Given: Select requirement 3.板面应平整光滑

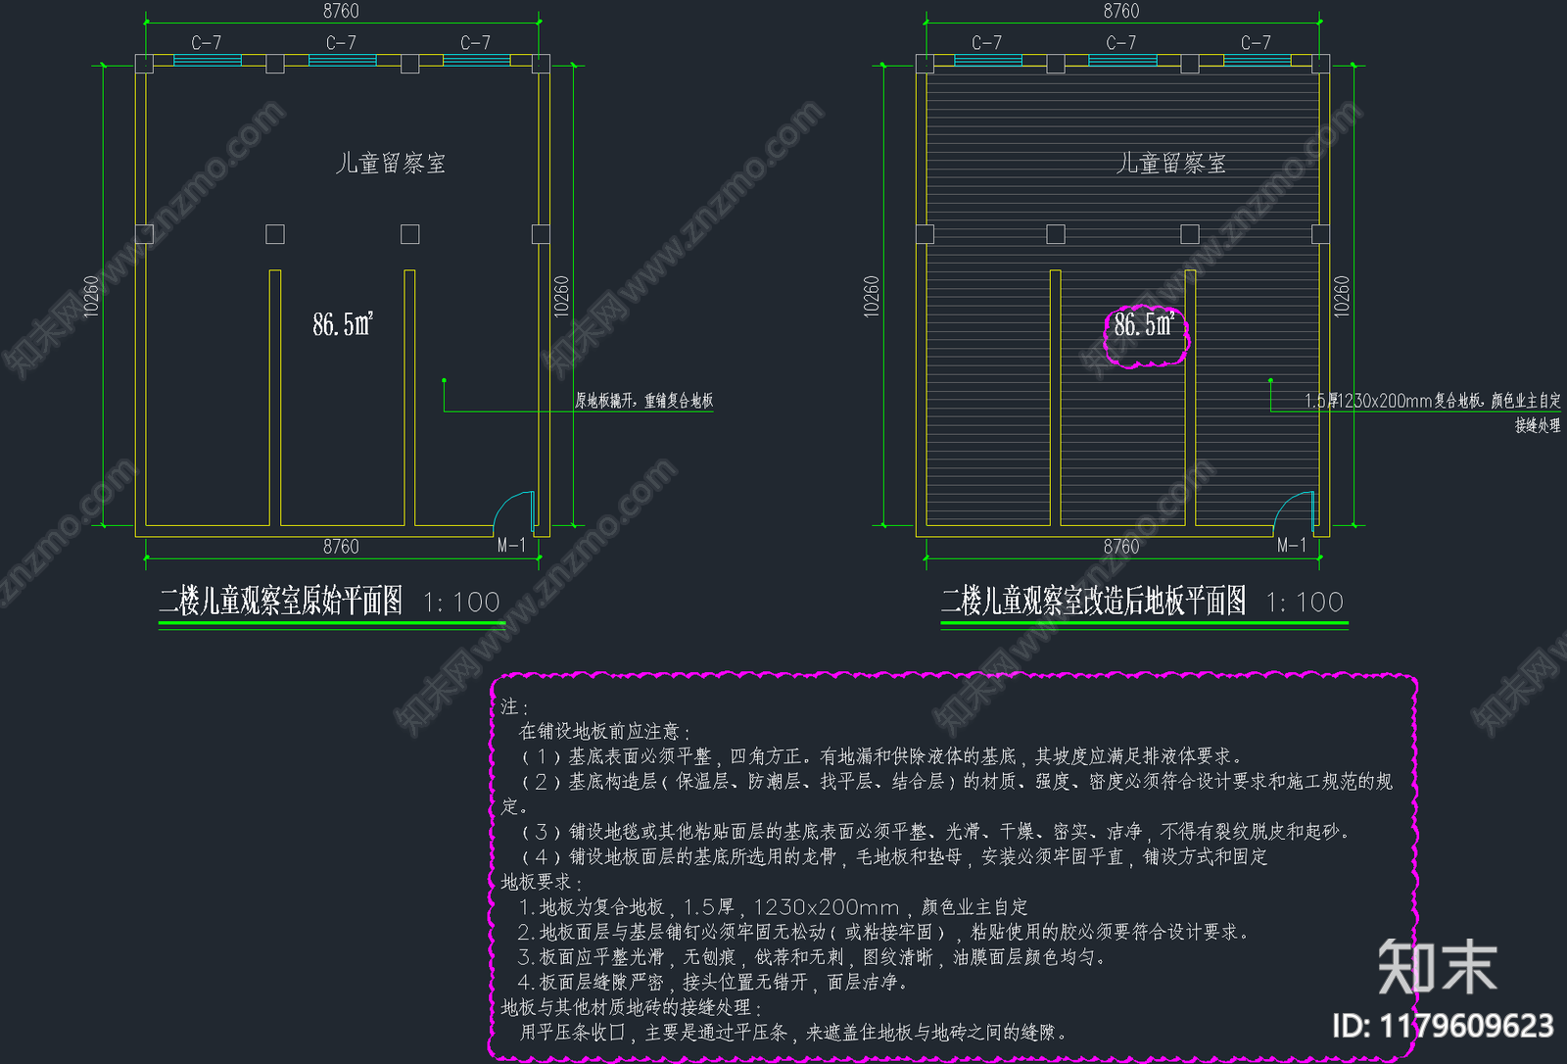Looking at the screenshot, I should click(x=812, y=957).
